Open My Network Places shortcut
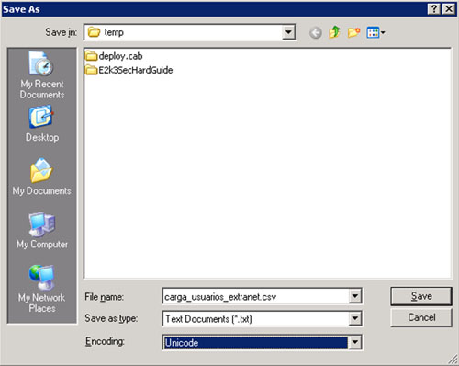Screen dimensions: 459x366 (x=42, y=289)
